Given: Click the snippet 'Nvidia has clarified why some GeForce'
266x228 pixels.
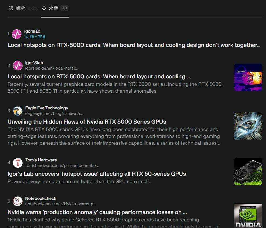Looking at the screenshot, I should [114, 223].
